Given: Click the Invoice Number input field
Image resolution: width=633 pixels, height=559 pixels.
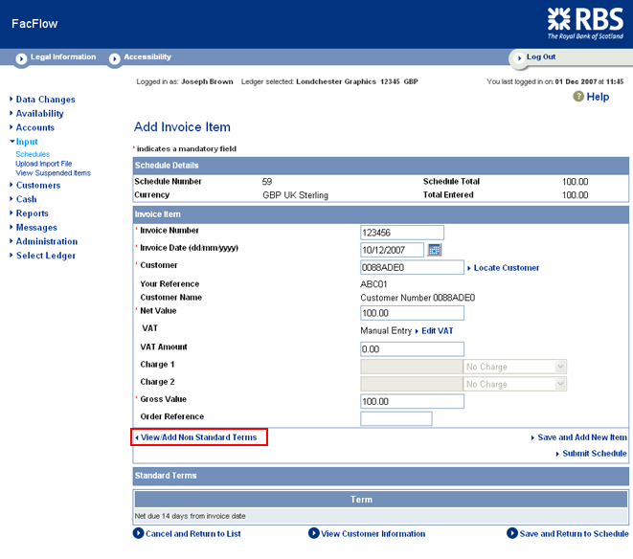Looking at the screenshot, I should click(402, 233).
